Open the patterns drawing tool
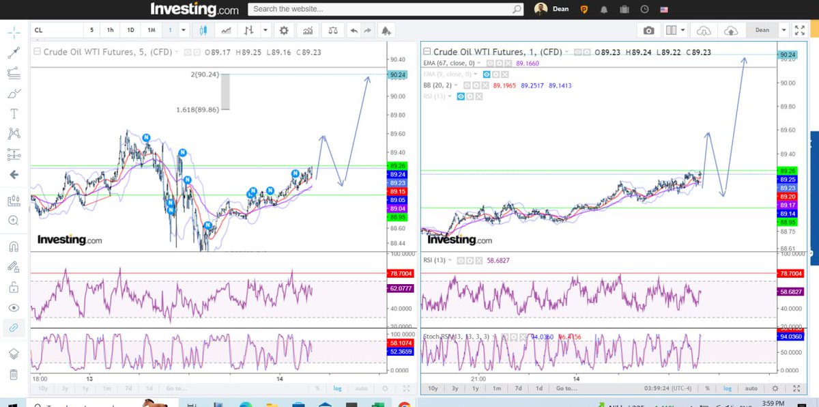819x407 pixels. (x=14, y=134)
